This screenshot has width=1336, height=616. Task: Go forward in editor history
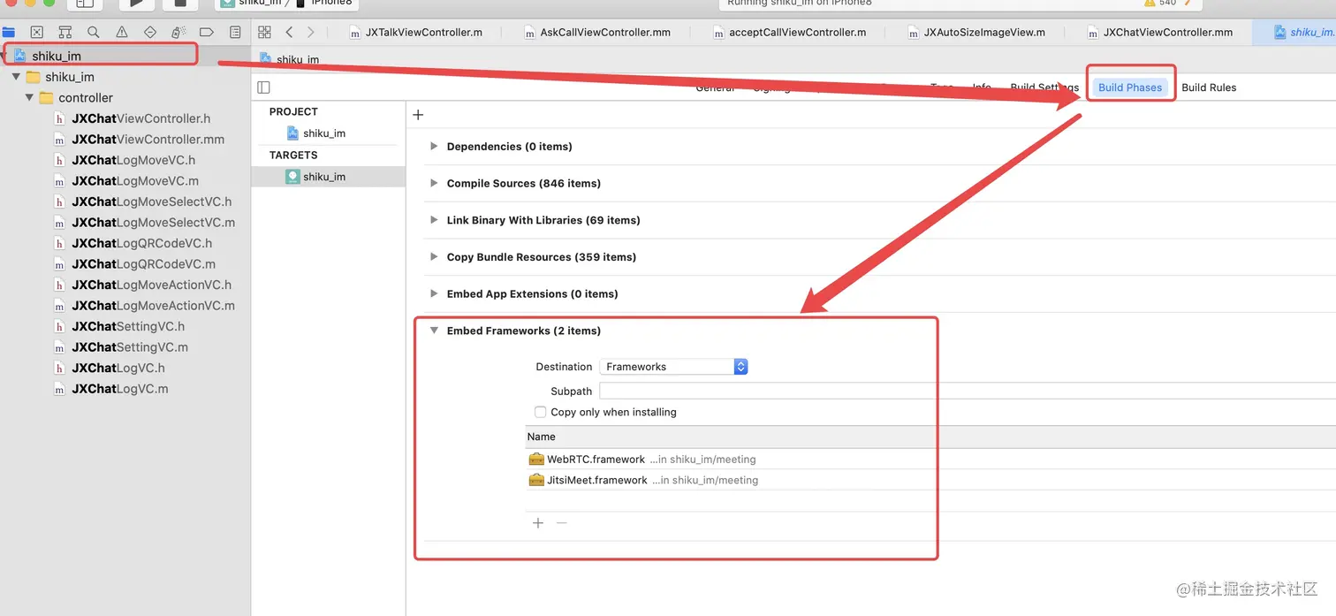[310, 32]
